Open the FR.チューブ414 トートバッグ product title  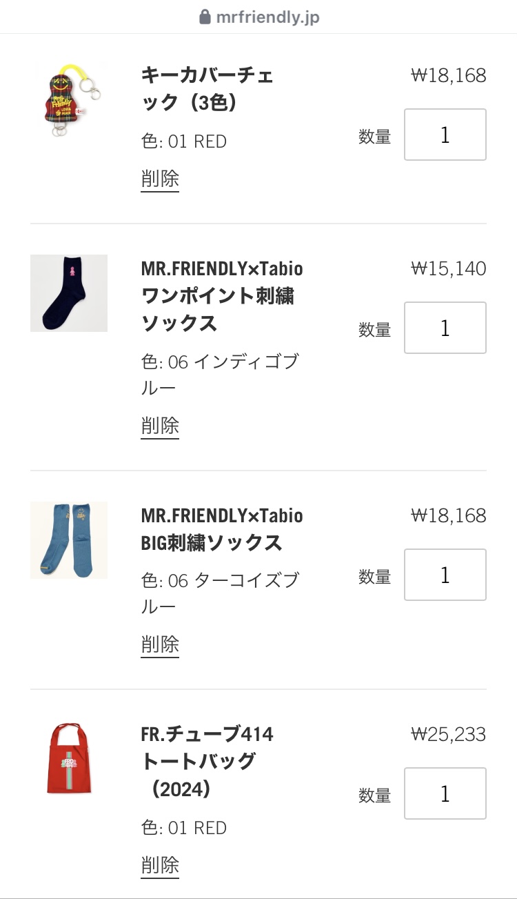[x=207, y=761]
